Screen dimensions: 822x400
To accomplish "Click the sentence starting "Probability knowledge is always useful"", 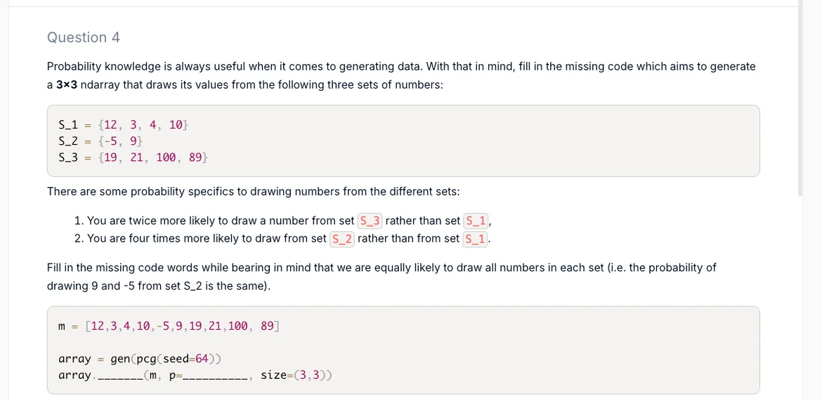I will point(400,67).
